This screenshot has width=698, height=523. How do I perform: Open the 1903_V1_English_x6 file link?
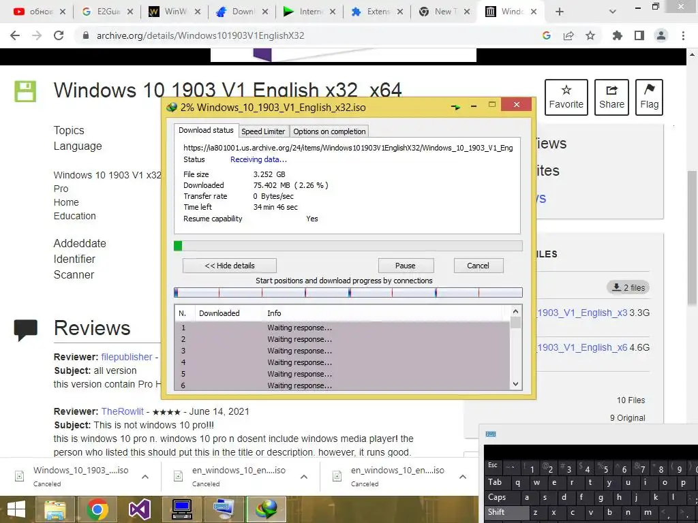(x=582, y=347)
